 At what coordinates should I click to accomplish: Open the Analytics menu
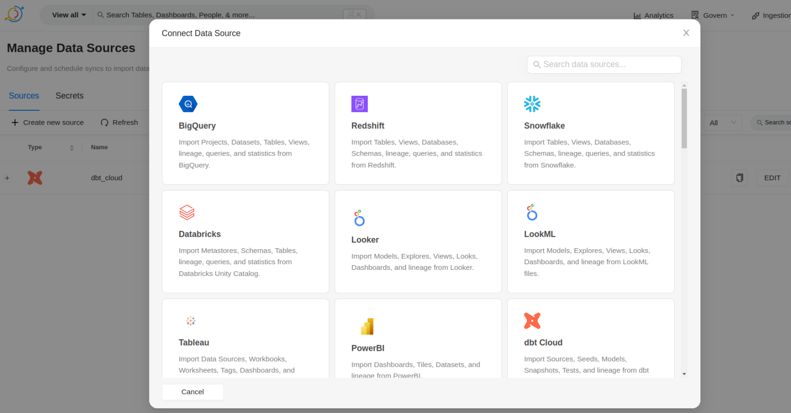[653, 15]
